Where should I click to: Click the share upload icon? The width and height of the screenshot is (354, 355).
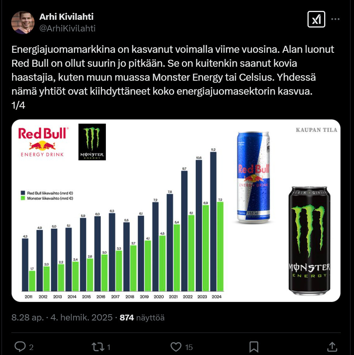[x=332, y=346]
